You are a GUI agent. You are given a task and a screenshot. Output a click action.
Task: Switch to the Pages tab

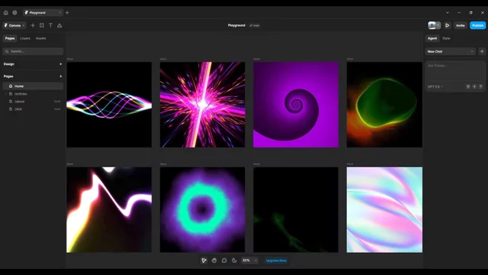[10, 38]
